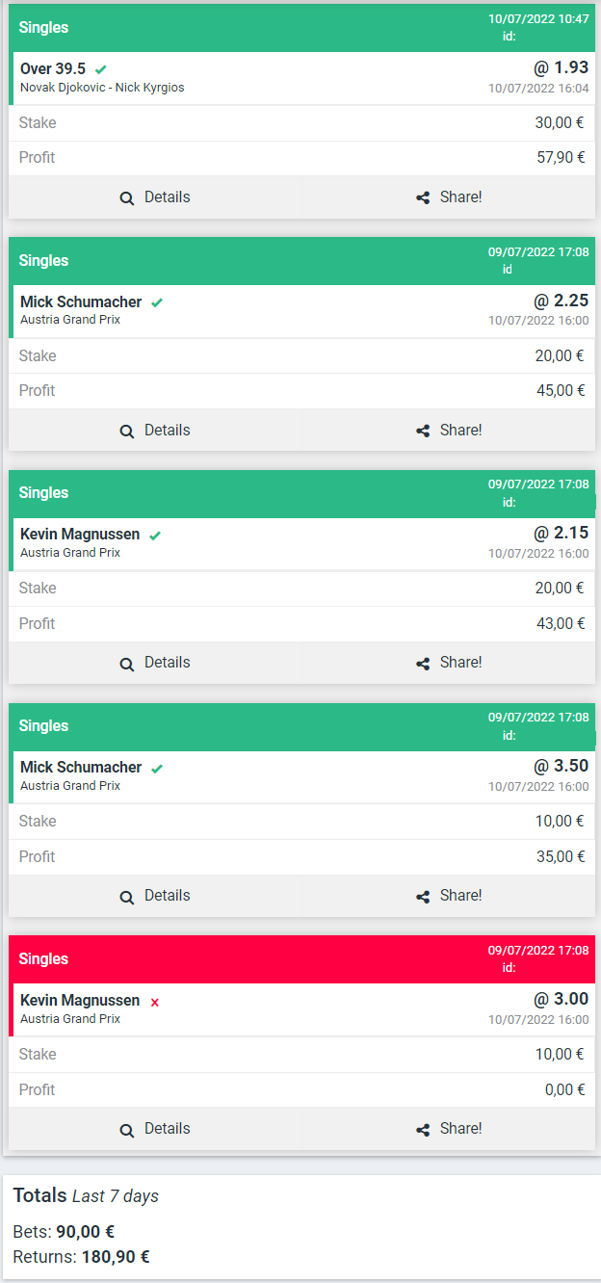Image resolution: width=601 pixels, height=1283 pixels.
Task: Click the Kevin Magnussen selection at odds 2.15
Action: coord(80,535)
